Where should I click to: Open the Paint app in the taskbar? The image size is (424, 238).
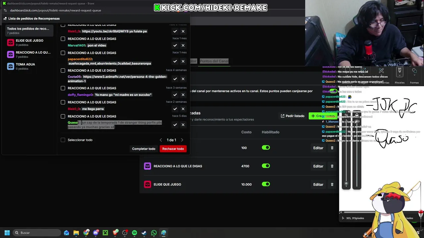pyautogui.click(x=163, y=233)
